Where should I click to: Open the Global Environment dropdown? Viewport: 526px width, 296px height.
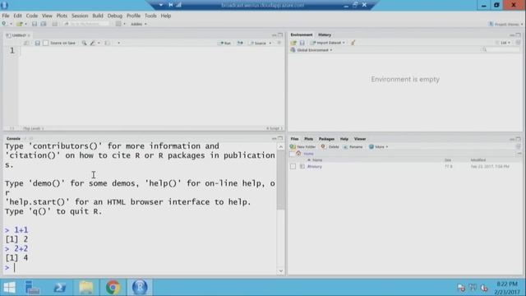pyautogui.click(x=311, y=50)
